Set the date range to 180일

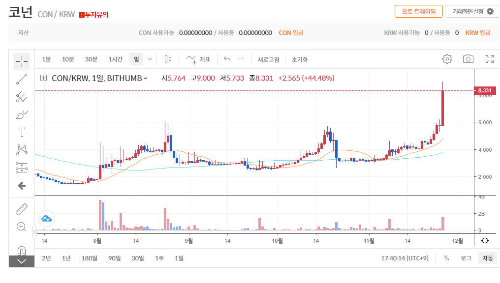coord(89,258)
